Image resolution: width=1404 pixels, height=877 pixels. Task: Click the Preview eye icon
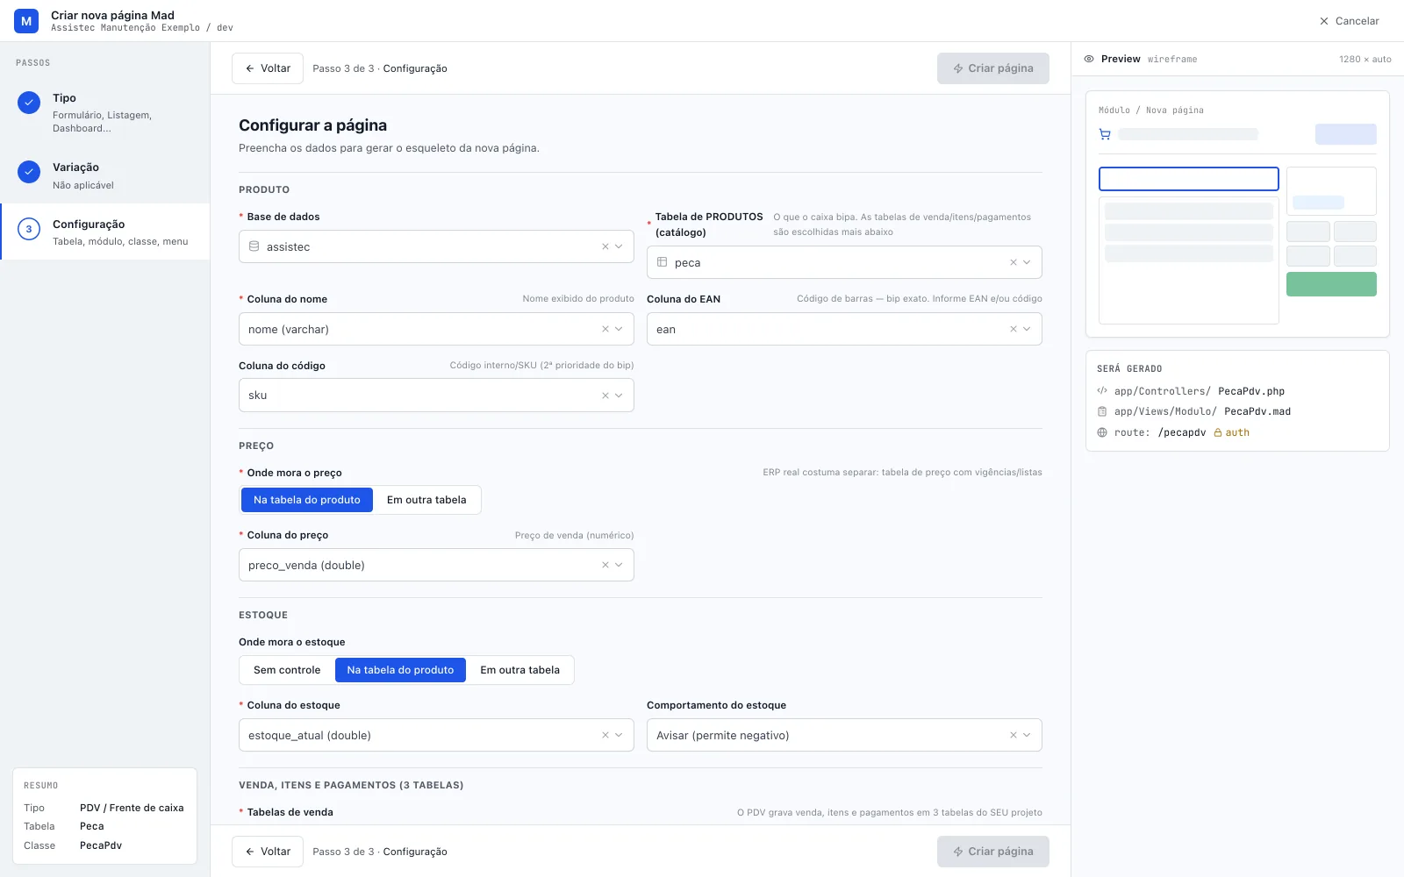click(x=1089, y=59)
